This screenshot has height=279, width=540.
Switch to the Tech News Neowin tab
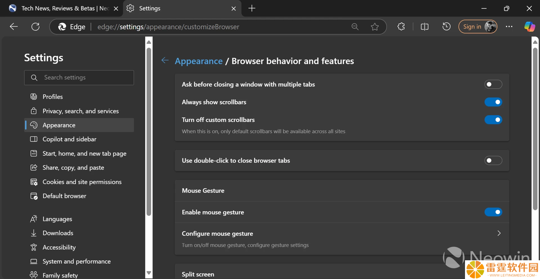pos(63,8)
